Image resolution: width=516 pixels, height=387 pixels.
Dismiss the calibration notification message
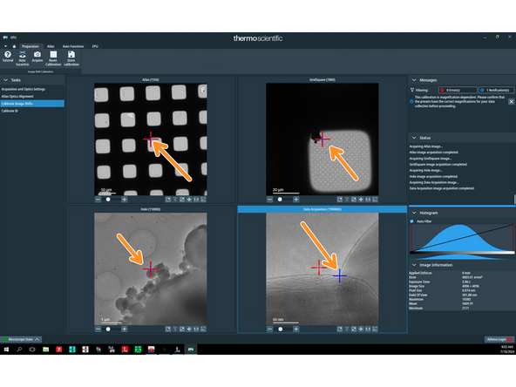511,102
